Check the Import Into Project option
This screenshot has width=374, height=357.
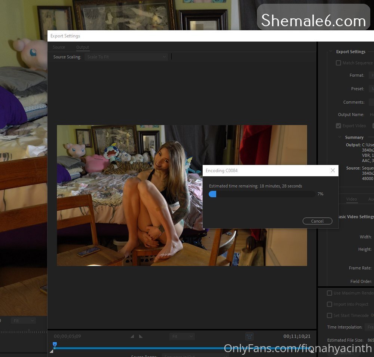pos(329,304)
